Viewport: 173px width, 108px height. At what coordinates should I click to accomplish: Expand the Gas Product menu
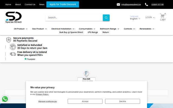coord(39,29)
